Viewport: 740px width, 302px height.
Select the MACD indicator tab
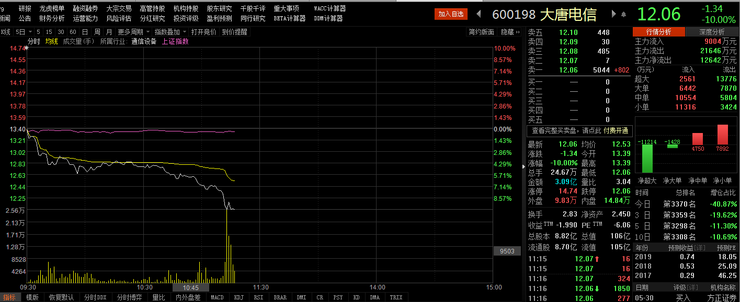[x=217, y=297]
